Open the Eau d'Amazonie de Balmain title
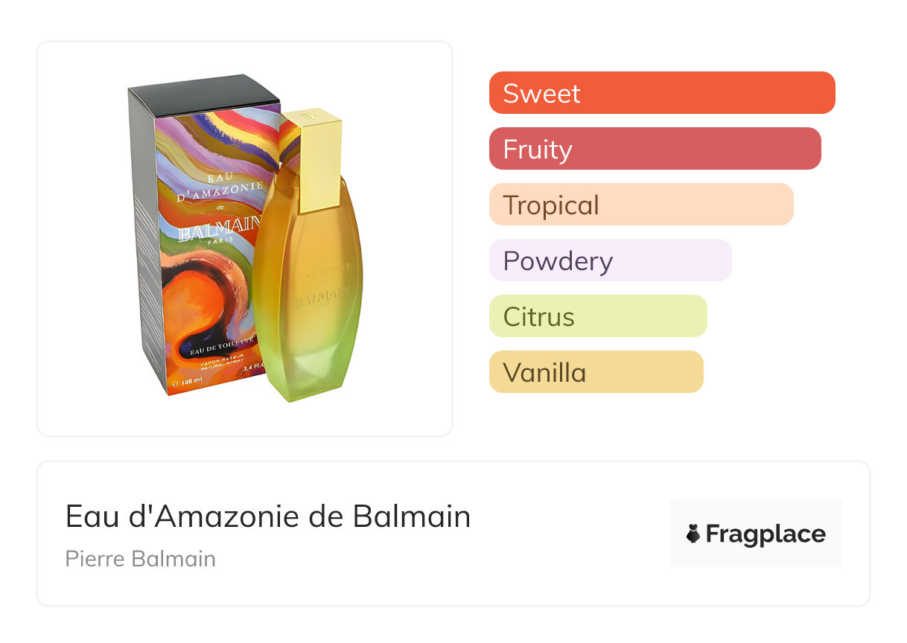 (x=268, y=516)
